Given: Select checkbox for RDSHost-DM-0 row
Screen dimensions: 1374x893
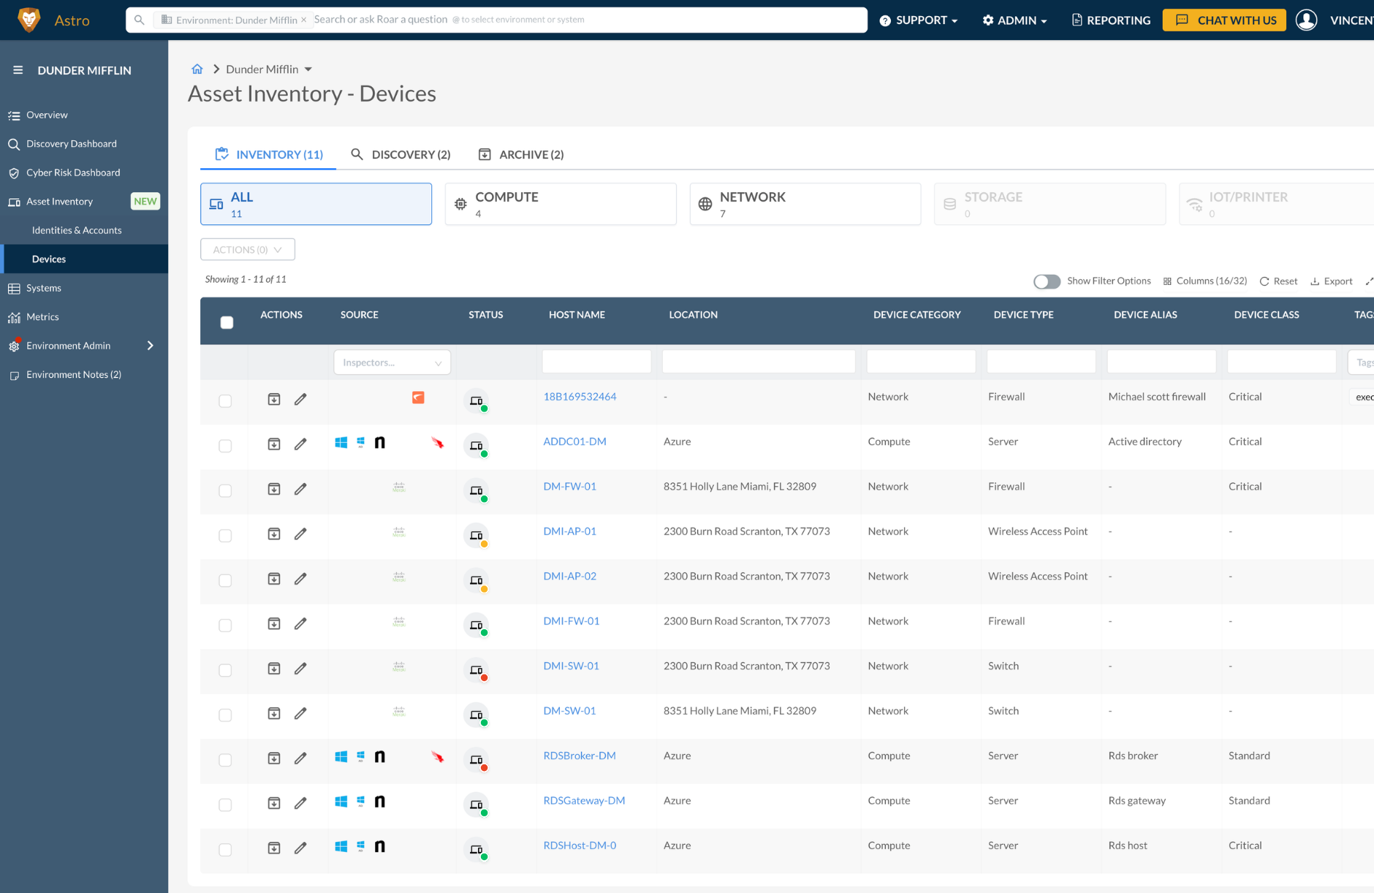Looking at the screenshot, I should tap(225, 850).
